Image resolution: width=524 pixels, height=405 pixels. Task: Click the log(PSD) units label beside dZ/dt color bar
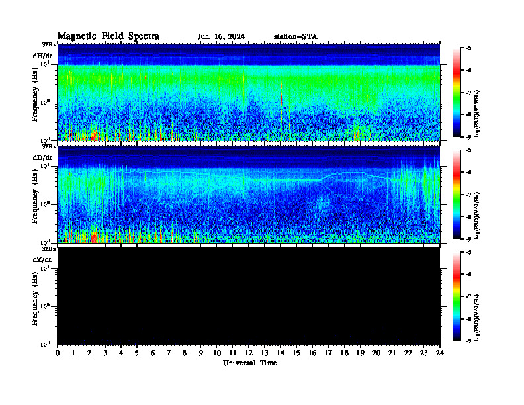pyautogui.click(x=477, y=318)
